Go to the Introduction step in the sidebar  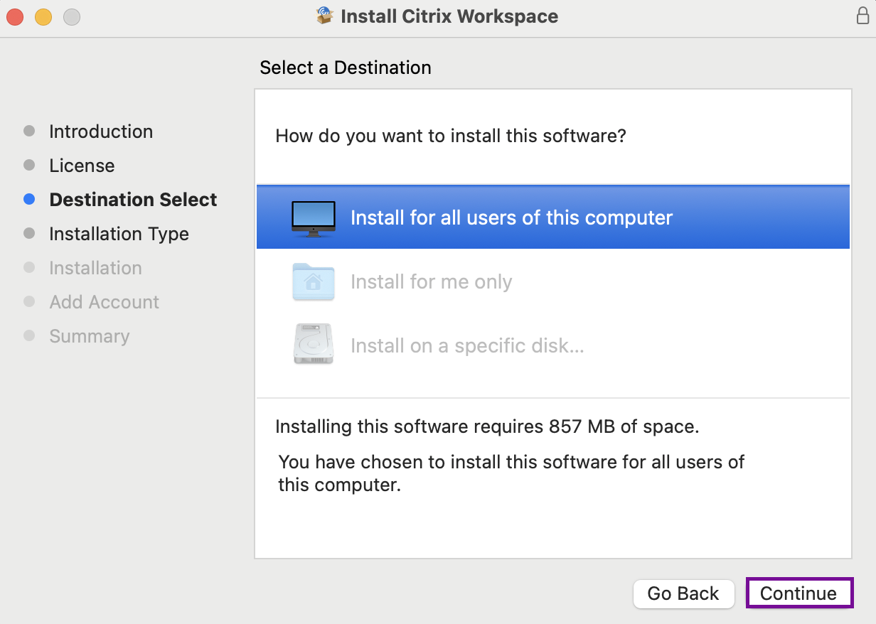[101, 131]
